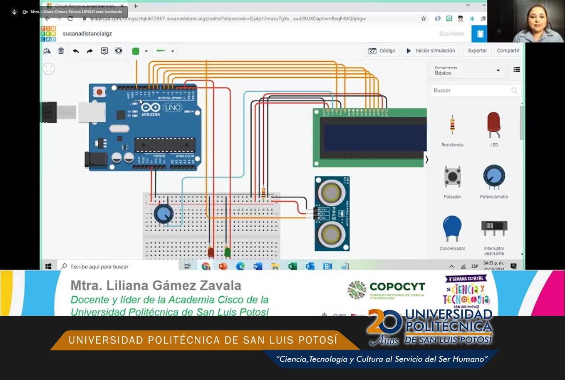Click the Exportar button
The width and height of the screenshot is (565, 380).
click(x=477, y=51)
